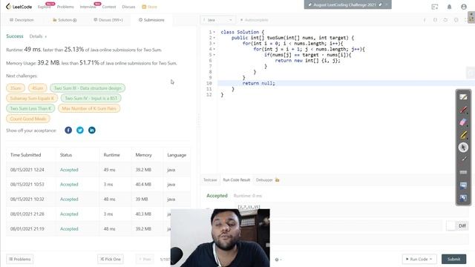Reset code to default with the revert icon
The image size is (475, 267).
[445, 20]
